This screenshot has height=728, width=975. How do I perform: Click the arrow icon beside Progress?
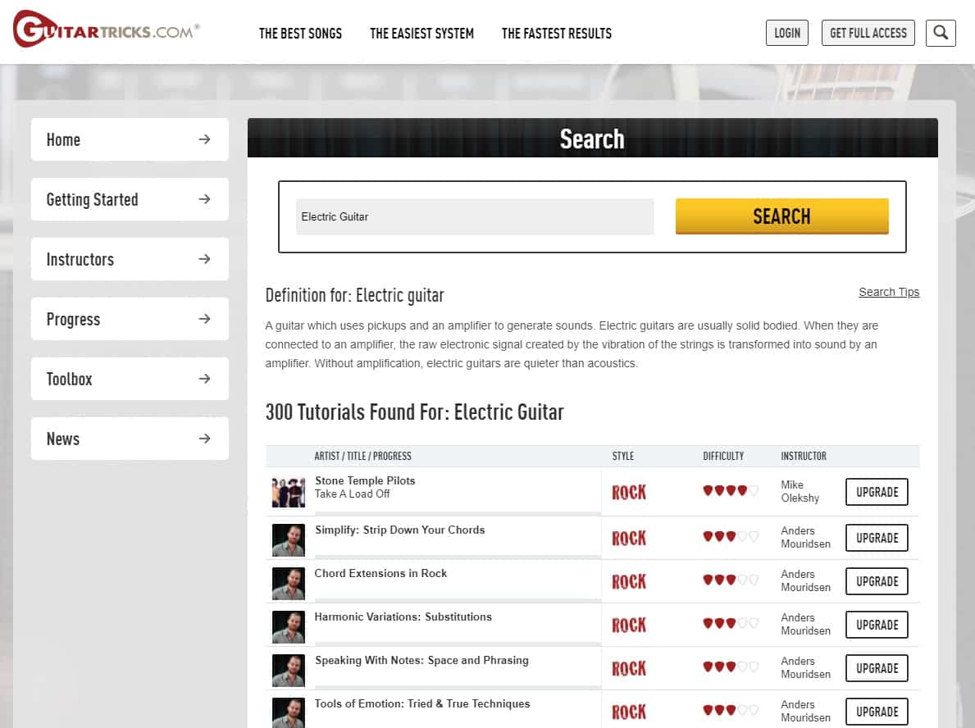[x=204, y=319]
